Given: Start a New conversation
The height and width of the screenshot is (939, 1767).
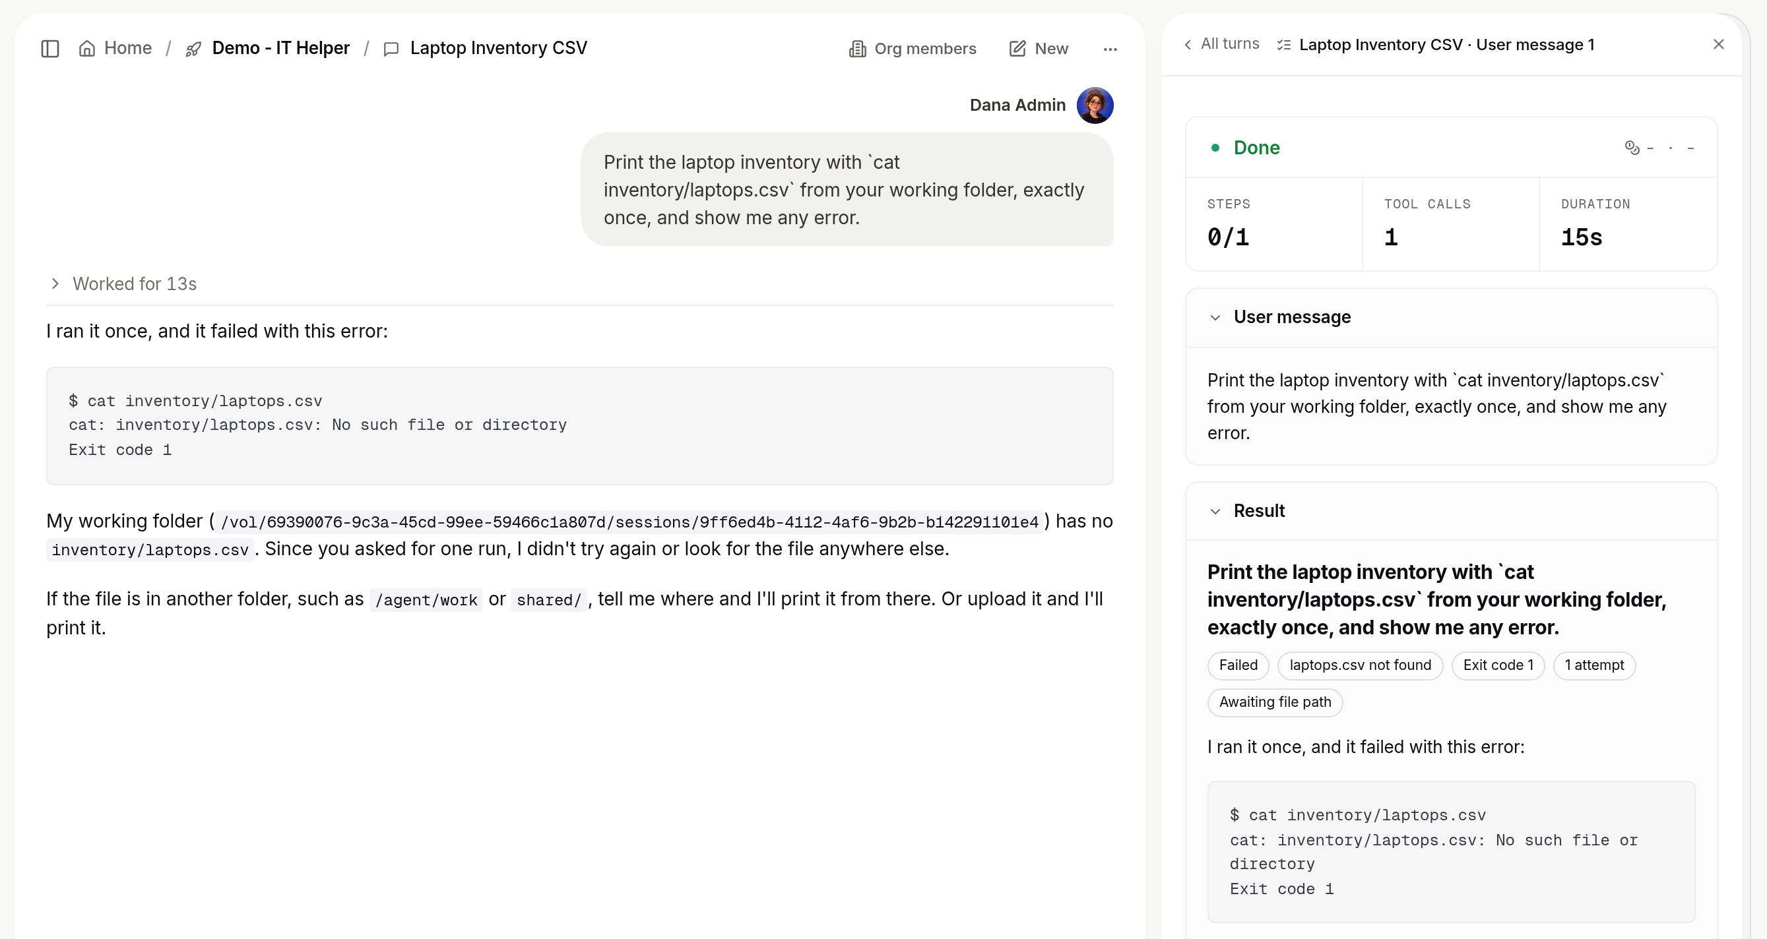Looking at the screenshot, I should coord(1039,49).
